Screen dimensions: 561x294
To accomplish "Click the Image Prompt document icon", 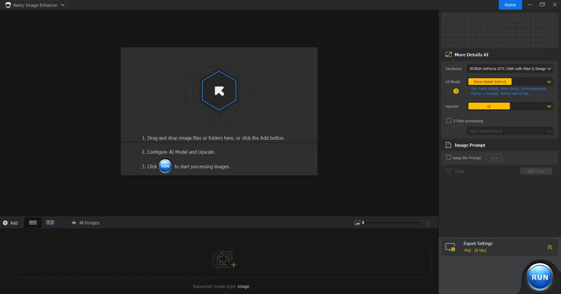I will pos(448,145).
